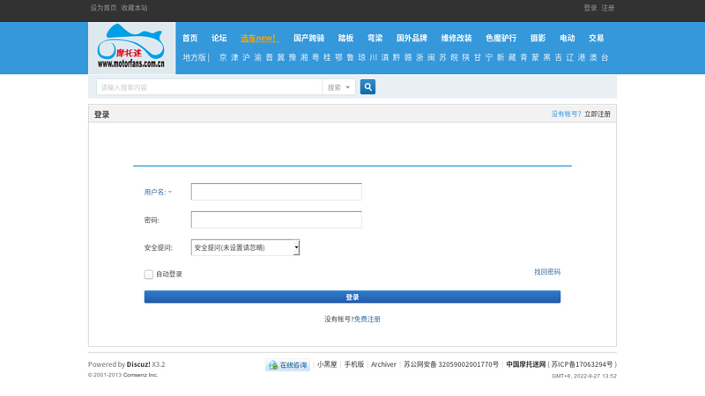Viewport: 705px width, 396px height.
Task: Open the Archiver footer link
Action: (x=383, y=364)
